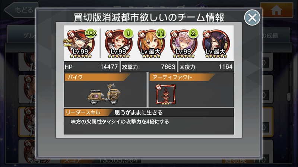Close the team information dialog

click(252, 17)
